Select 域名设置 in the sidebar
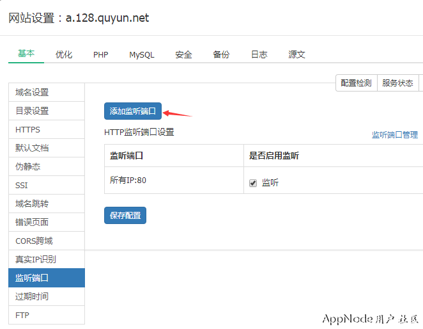The height and width of the screenshot is (329, 423). click(x=32, y=92)
